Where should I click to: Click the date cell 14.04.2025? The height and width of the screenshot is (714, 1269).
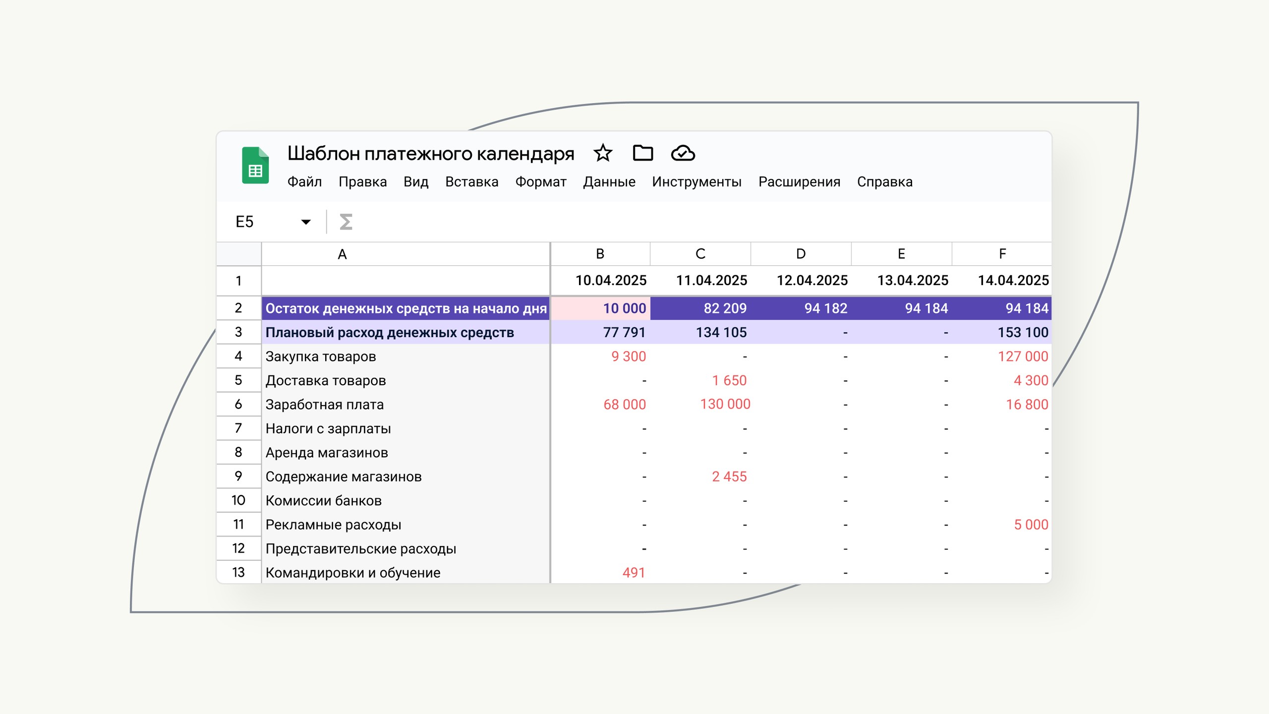click(1002, 281)
